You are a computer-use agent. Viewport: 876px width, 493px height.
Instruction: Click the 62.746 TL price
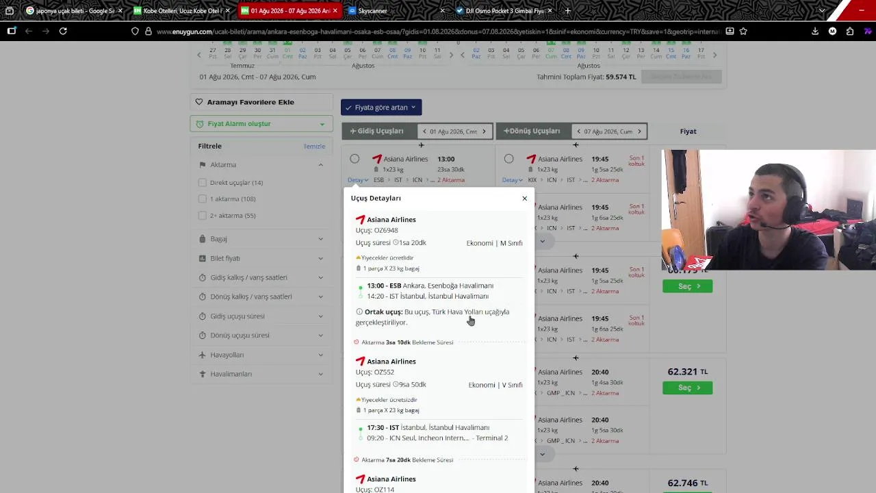click(687, 482)
